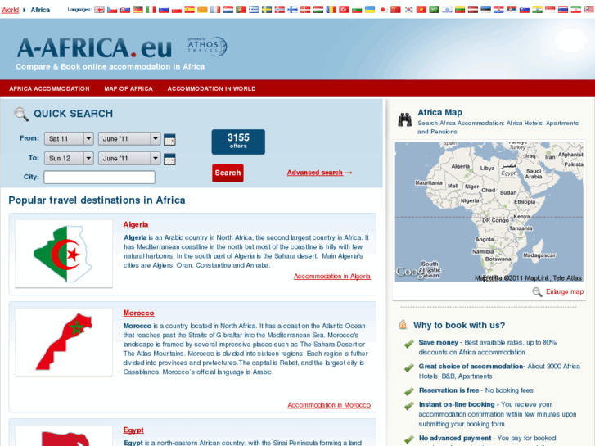The width and height of the screenshot is (595, 446).
Task: Switch to Japanese via the flag
Action: click(383, 10)
